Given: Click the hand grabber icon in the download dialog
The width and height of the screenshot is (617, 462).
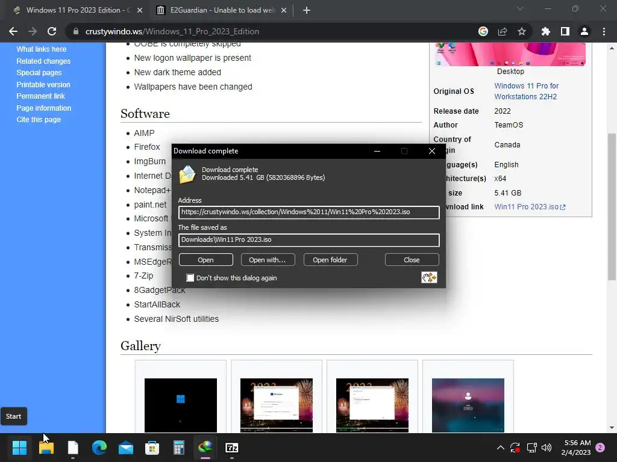Looking at the screenshot, I should click(429, 277).
